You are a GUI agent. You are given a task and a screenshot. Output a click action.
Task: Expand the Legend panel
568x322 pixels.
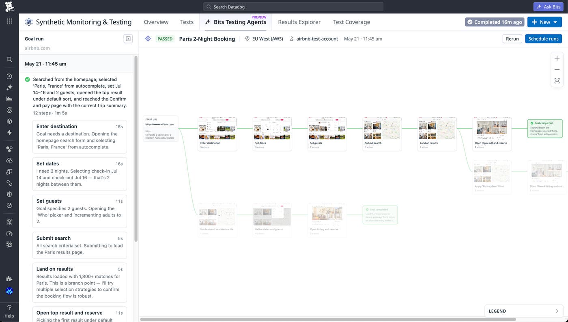[523, 311]
